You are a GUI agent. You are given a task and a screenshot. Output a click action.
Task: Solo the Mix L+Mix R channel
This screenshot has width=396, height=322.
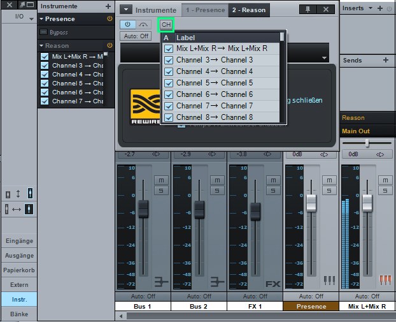point(385,191)
